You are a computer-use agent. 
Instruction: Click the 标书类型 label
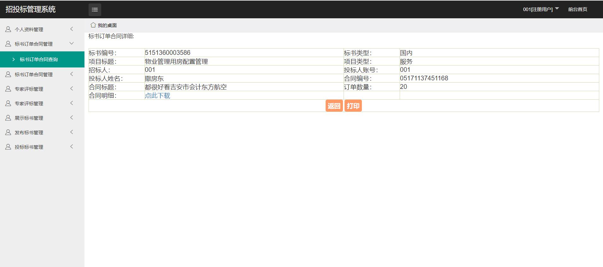tap(357, 53)
